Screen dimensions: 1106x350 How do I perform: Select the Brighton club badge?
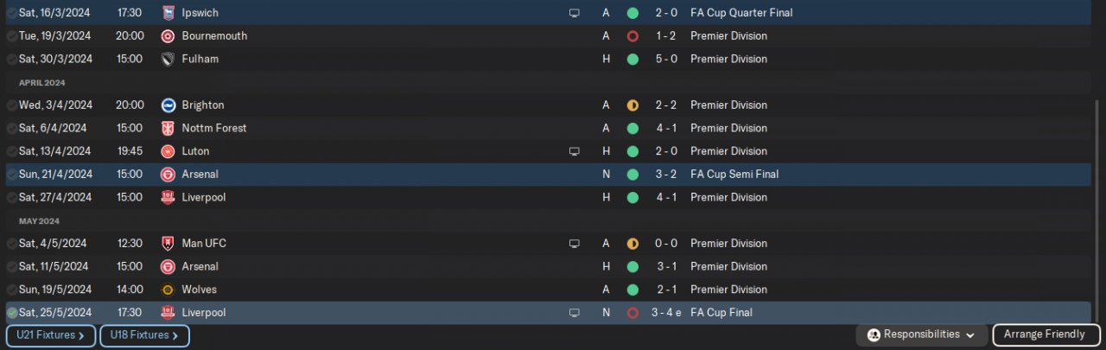(168, 105)
